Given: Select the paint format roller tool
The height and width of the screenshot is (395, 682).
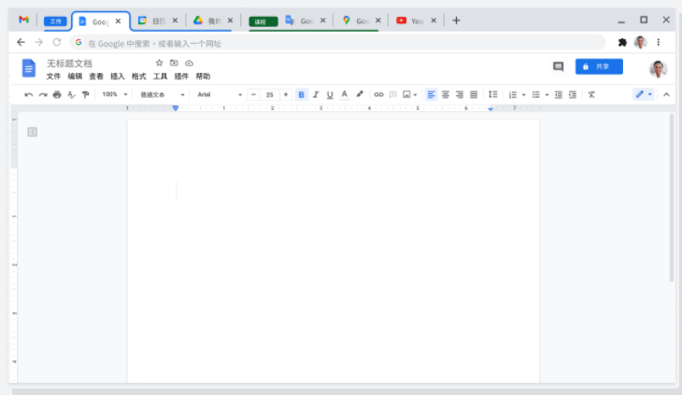Looking at the screenshot, I should [85, 94].
